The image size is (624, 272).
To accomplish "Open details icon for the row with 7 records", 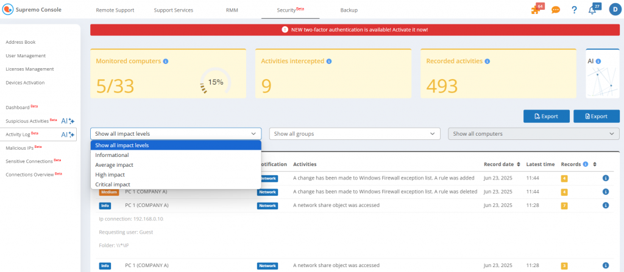I will 605,205.
